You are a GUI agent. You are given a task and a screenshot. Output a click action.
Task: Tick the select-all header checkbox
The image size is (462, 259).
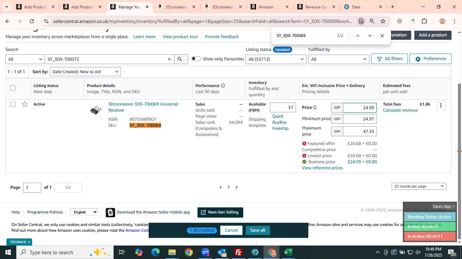click(13, 88)
